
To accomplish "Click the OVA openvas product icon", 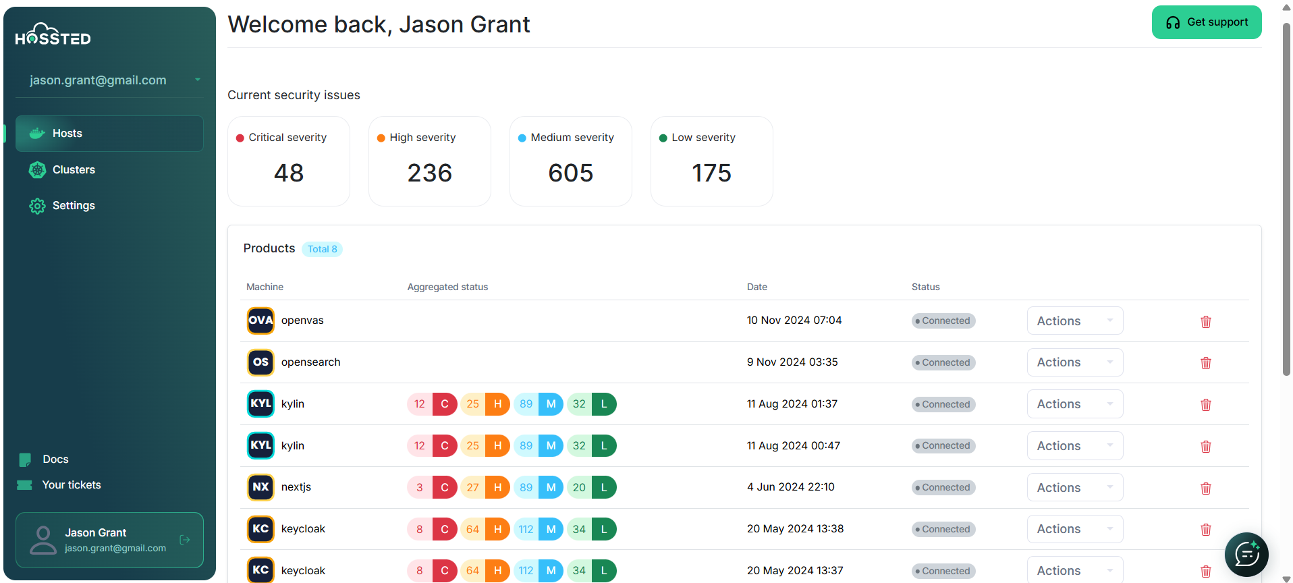I will click(x=260, y=321).
